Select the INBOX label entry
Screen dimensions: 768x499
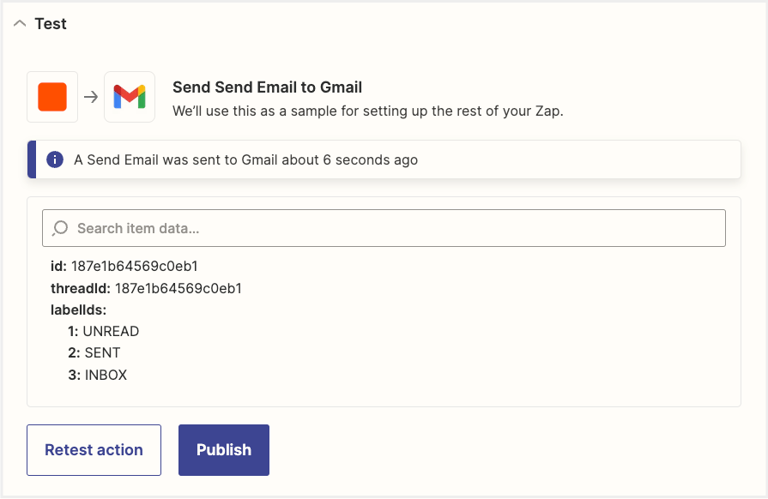(x=98, y=375)
